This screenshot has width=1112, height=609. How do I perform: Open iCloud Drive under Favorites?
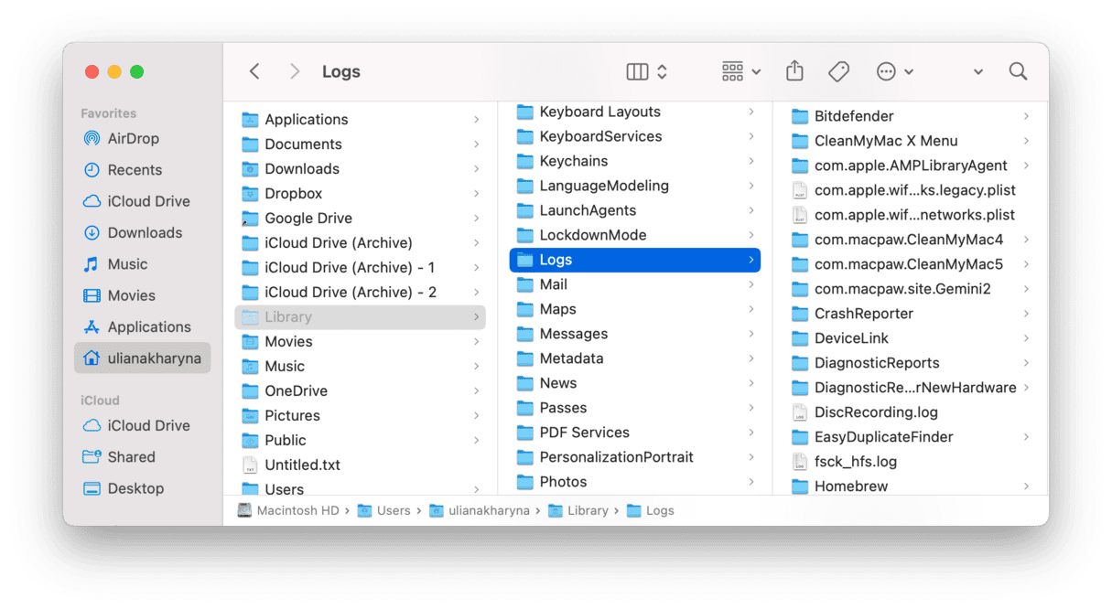coord(142,201)
